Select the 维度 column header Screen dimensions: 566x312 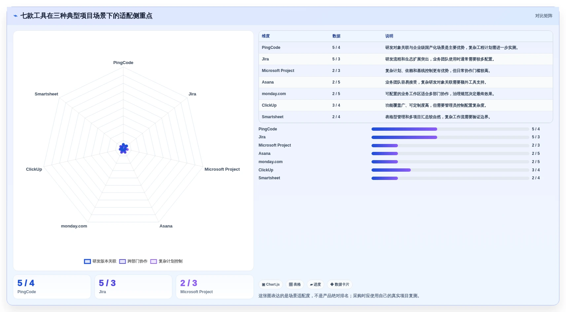pos(266,36)
